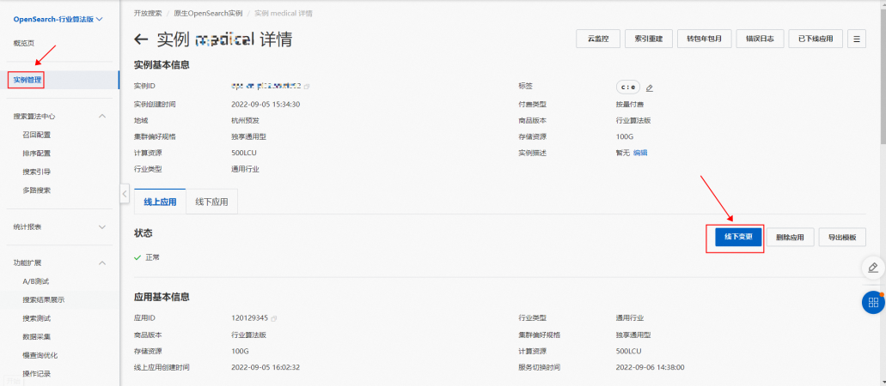Select the 应用ID value 120129345

pos(249,318)
